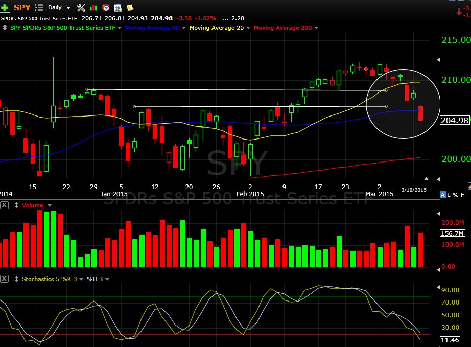Click the left handle of the lower trendline

(134, 107)
